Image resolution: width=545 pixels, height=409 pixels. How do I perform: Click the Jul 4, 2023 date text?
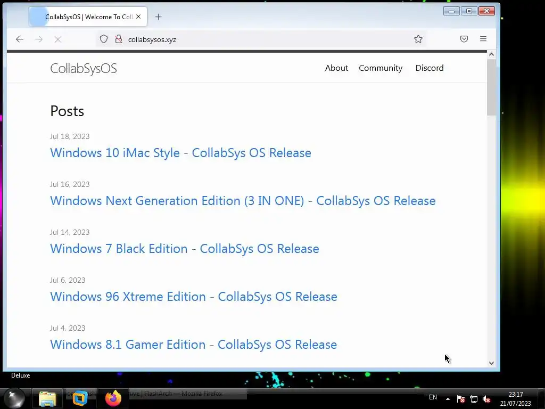pos(68,328)
